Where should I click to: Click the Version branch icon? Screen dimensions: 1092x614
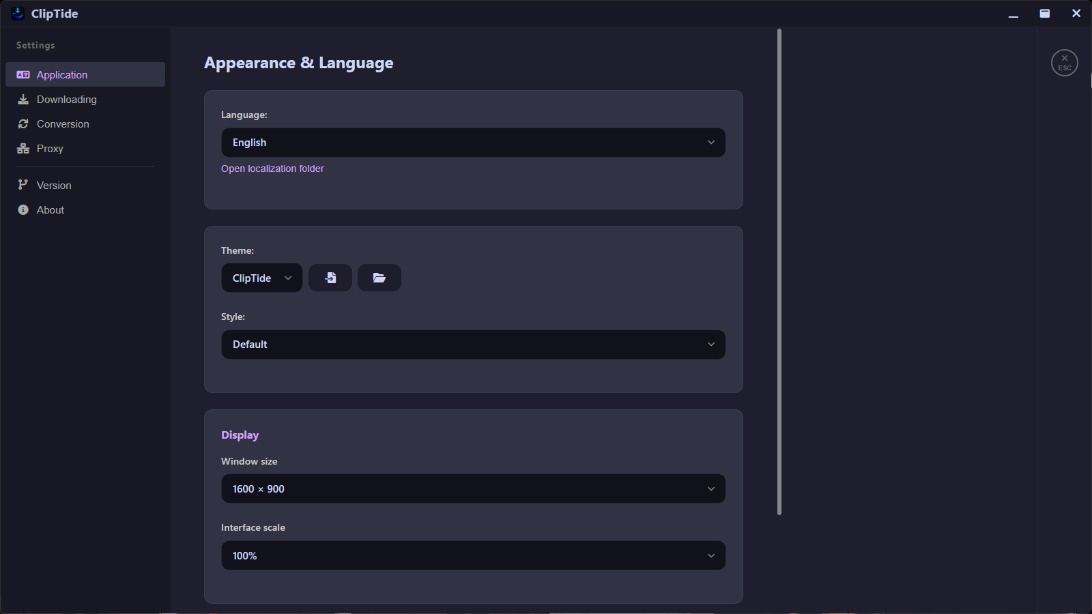[x=23, y=184]
